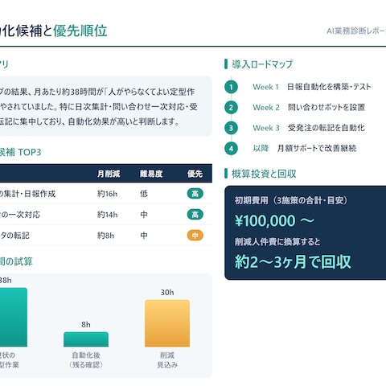Image resolution: width=386 pixels, height=386 pixels.
Task: Select the 難易度 column header
Action: point(151,174)
